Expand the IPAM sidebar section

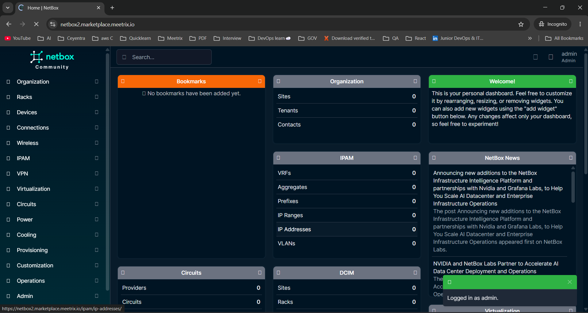click(x=97, y=158)
